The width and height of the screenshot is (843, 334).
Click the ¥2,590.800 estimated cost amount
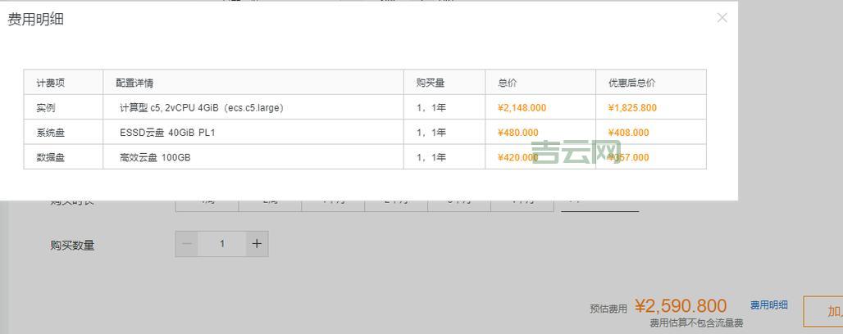tap(681, 306)
